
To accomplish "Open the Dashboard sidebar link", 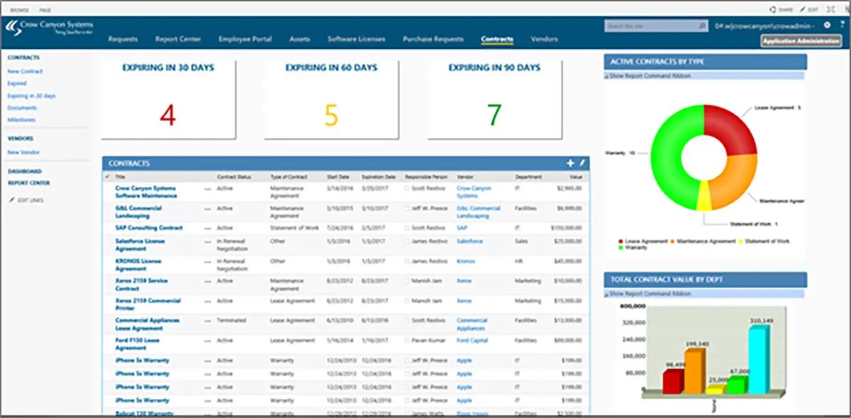I will point(25,171).
